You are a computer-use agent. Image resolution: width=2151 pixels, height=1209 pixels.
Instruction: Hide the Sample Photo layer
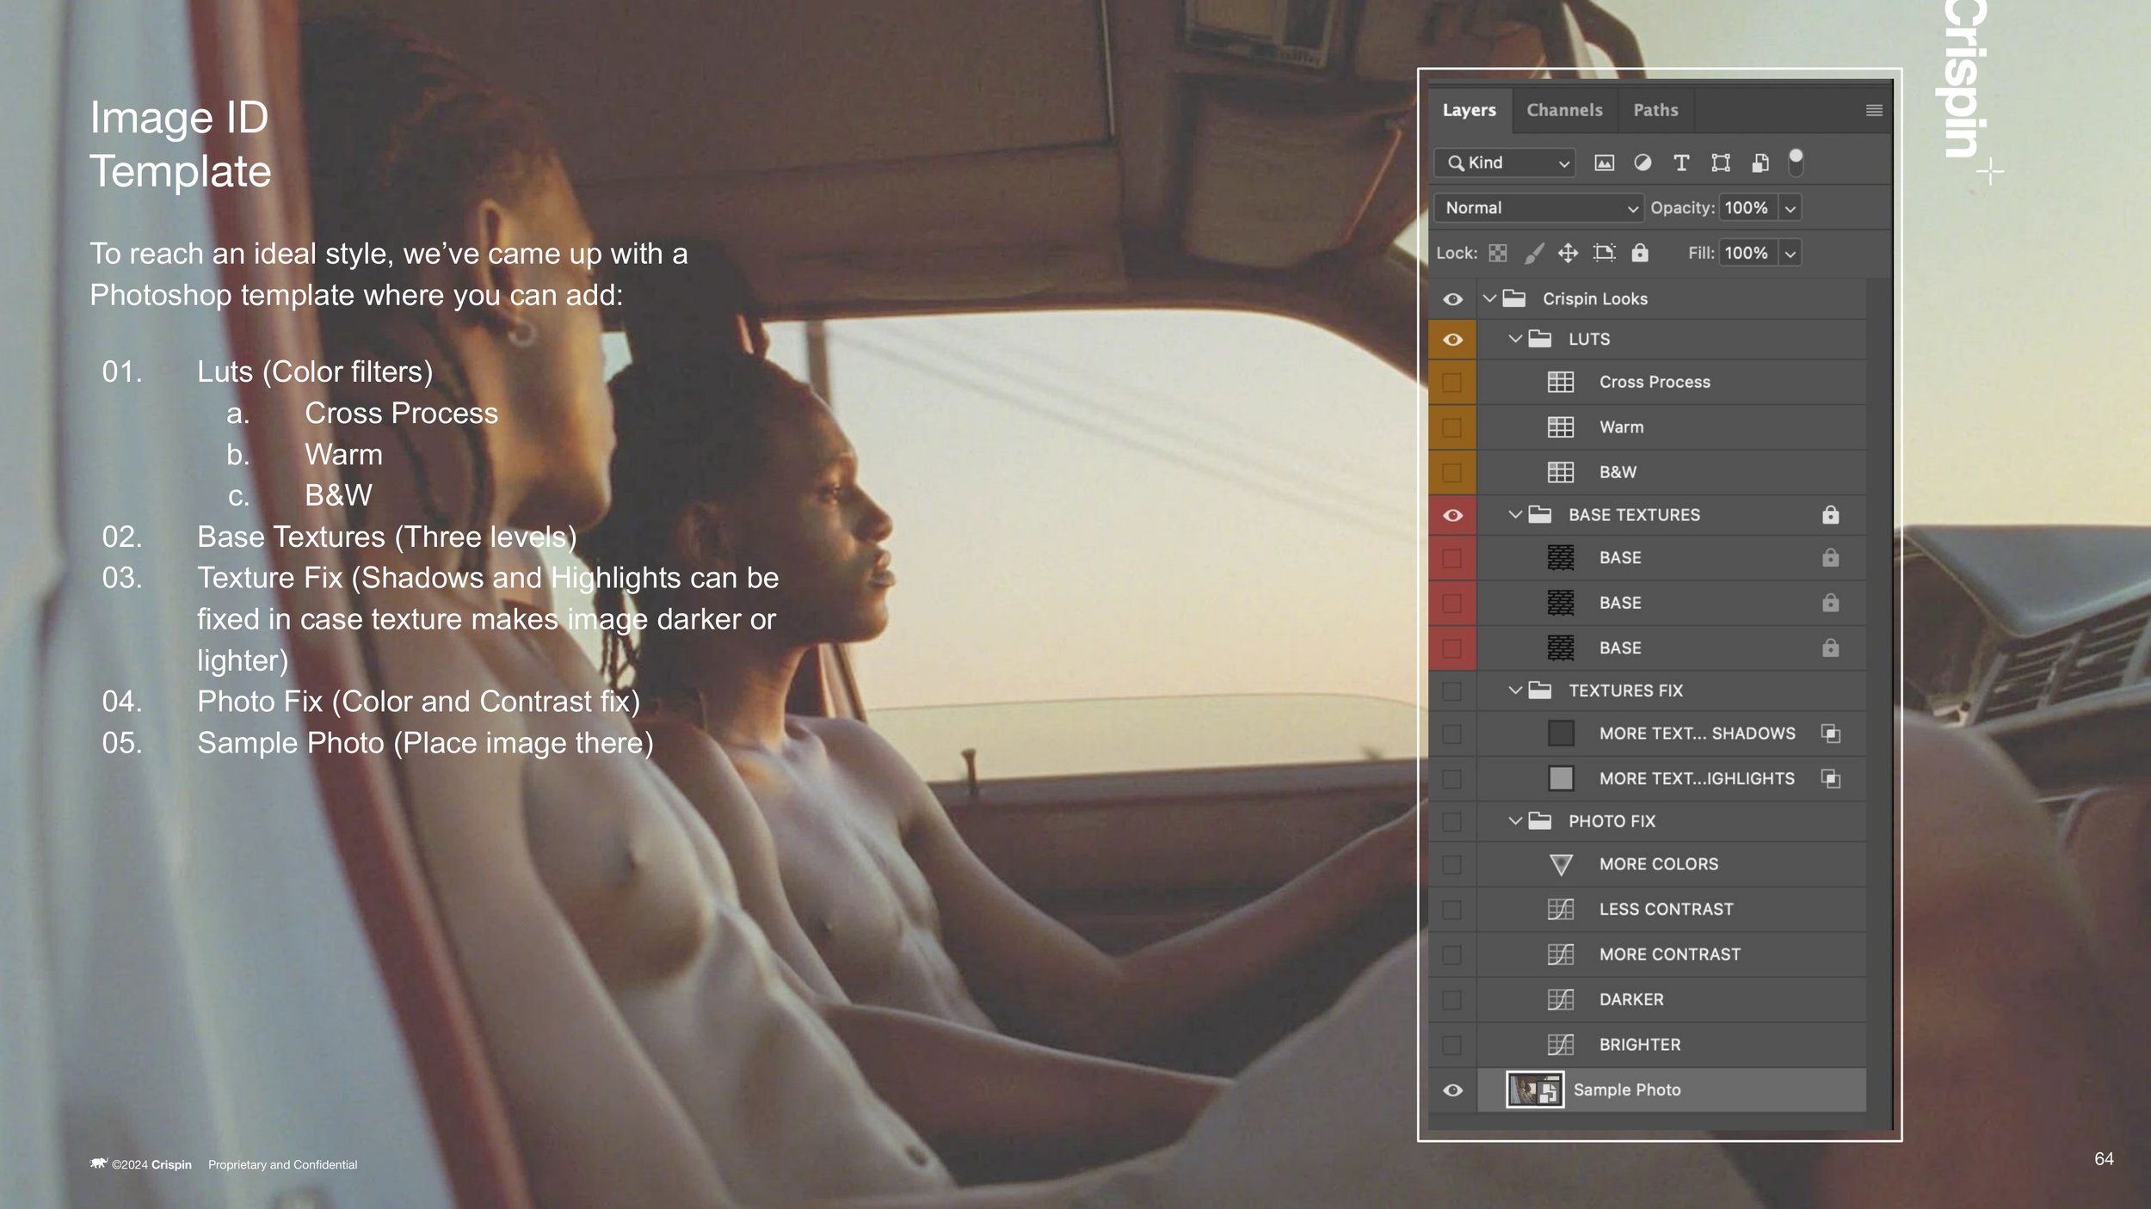point(1452,1090)
